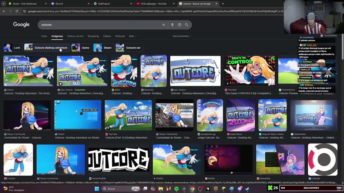Open the She's in CONTROL YouTube thumbnail
Viewport: 344px width, 193px height.
pos(249,71)
